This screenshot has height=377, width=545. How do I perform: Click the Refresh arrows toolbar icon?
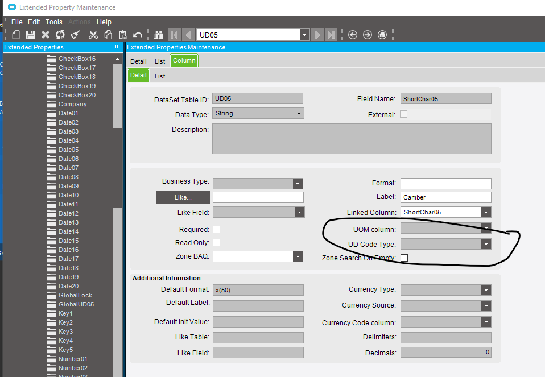tap(60, 35)
